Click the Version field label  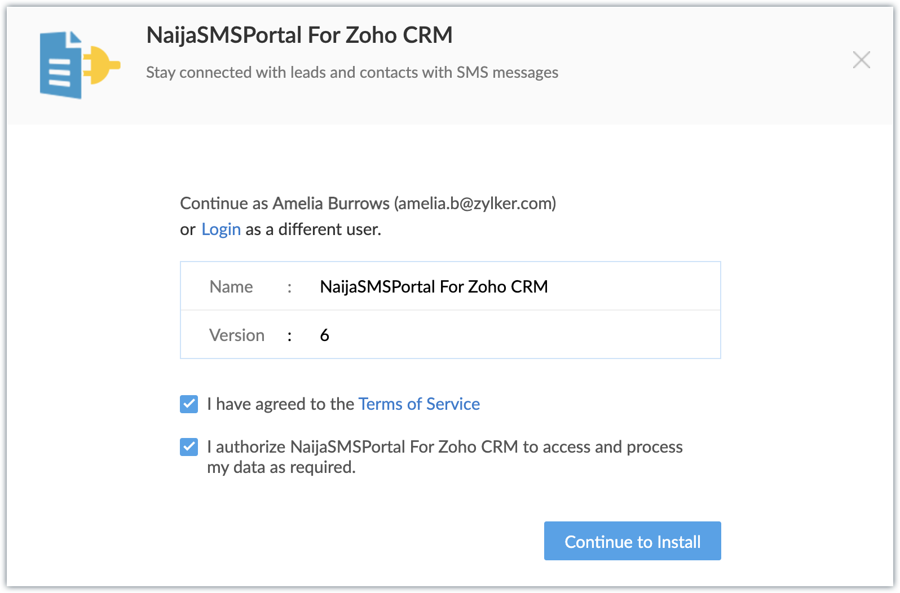(237, 335)
